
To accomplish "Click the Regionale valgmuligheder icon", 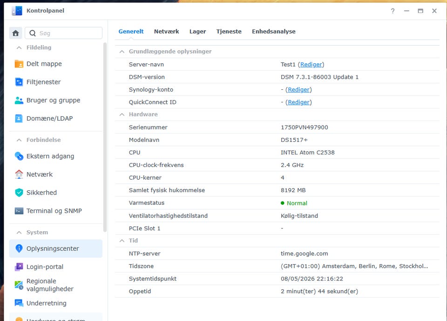I will pos(19,285).
